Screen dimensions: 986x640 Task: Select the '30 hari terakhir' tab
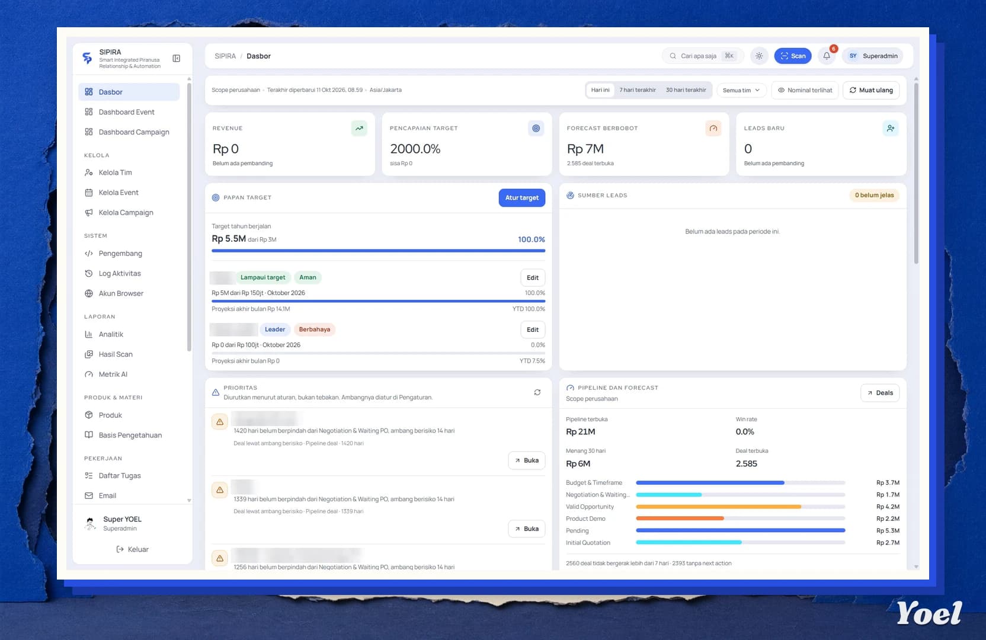[686, 90]
